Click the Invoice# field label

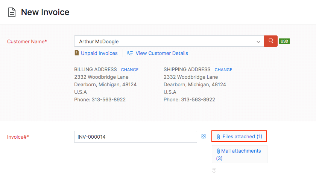pos(18,137)
